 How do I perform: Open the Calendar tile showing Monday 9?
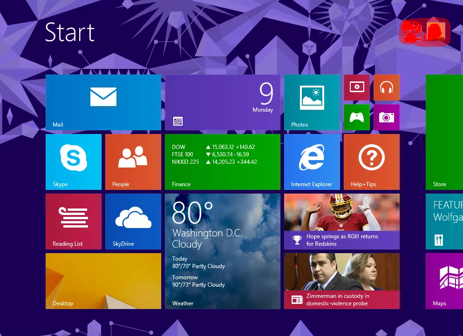(223, 102)
